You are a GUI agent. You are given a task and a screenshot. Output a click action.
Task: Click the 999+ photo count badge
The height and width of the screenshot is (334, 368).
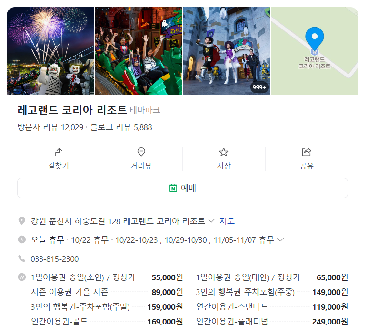pos(259,87)
